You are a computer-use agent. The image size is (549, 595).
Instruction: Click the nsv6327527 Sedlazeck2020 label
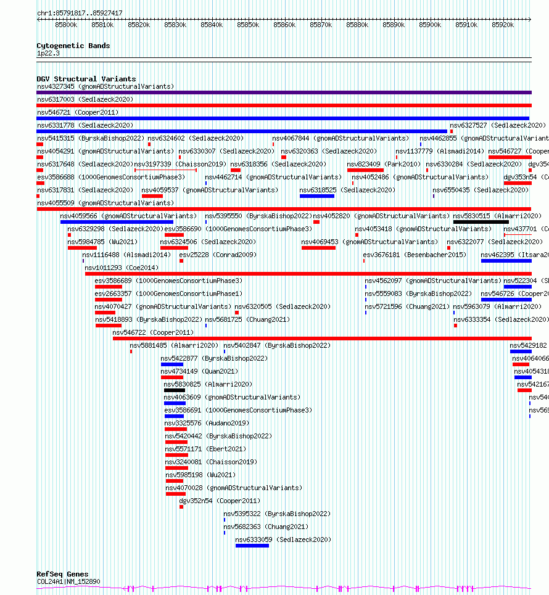(x=498, y=125)
